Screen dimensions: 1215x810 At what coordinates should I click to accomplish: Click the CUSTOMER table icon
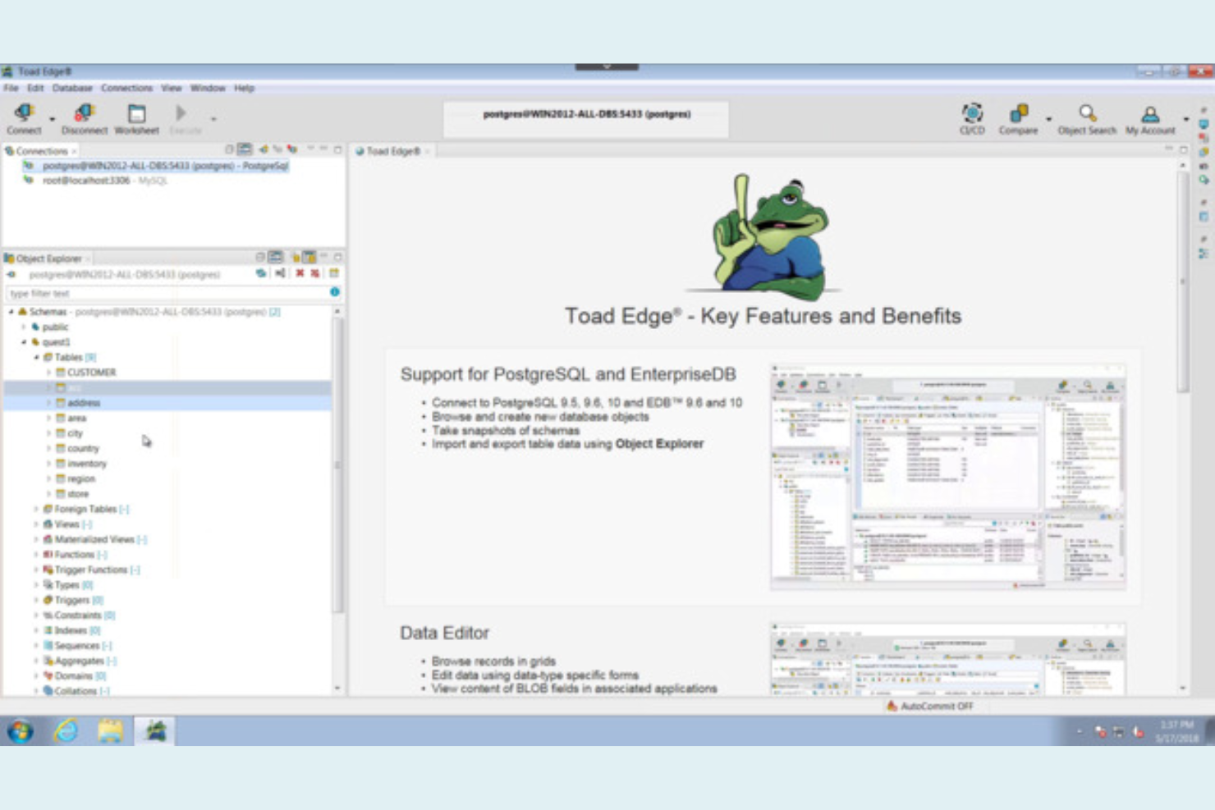pyautogui.click(x=61, y=372)
